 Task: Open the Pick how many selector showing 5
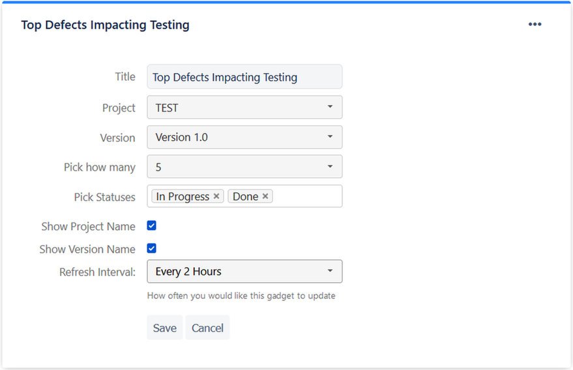coord(235,167)
